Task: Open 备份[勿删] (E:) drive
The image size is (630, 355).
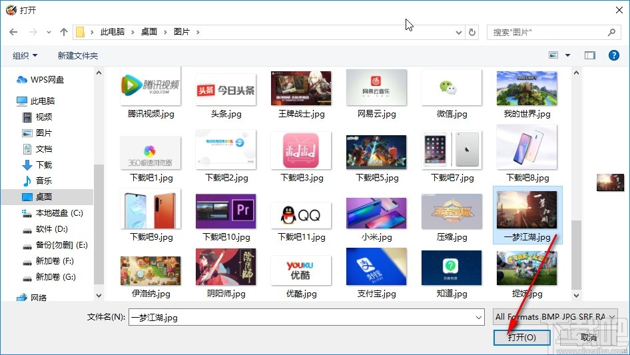Action: click(x=61, y=245)
